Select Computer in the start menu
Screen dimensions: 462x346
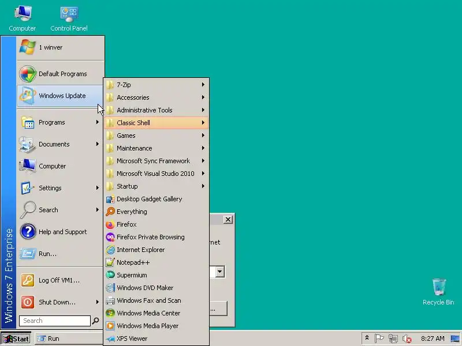(60, 166)
